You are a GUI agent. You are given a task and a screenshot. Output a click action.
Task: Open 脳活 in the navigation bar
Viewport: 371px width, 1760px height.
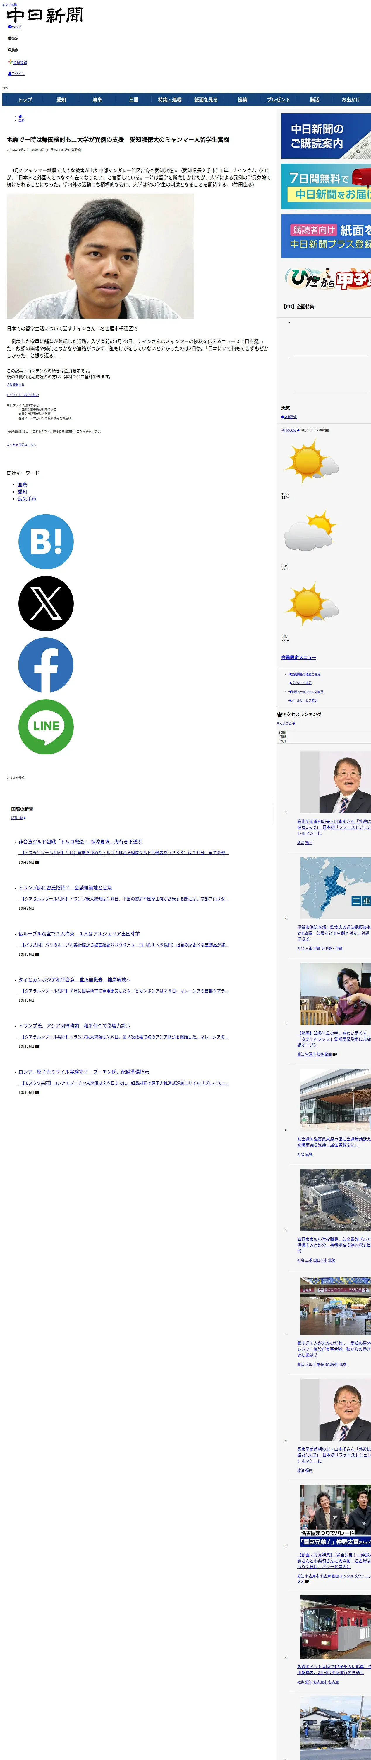point(315,100)
